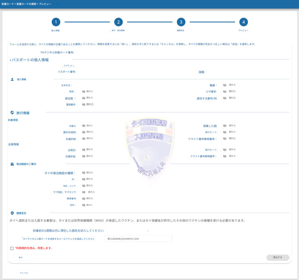
Task: Click the 出発情報 subsection label
Action: (x=13, y=144)
